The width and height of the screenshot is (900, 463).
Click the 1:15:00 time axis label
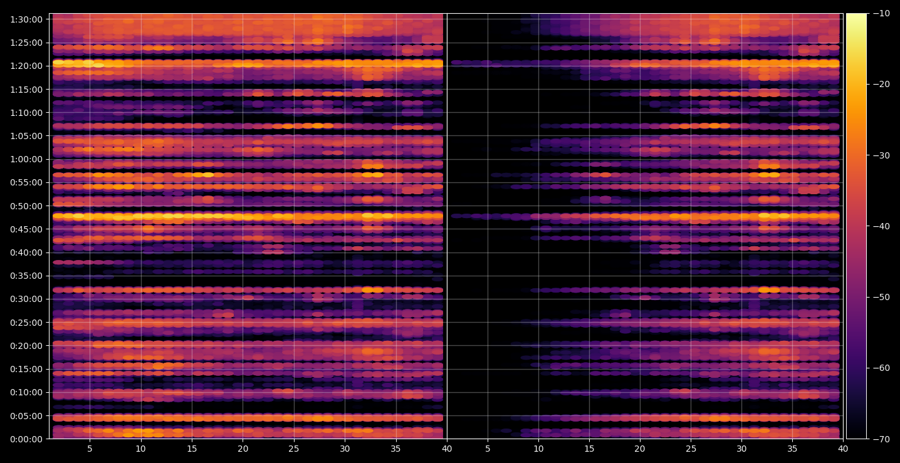pos(27,90)
